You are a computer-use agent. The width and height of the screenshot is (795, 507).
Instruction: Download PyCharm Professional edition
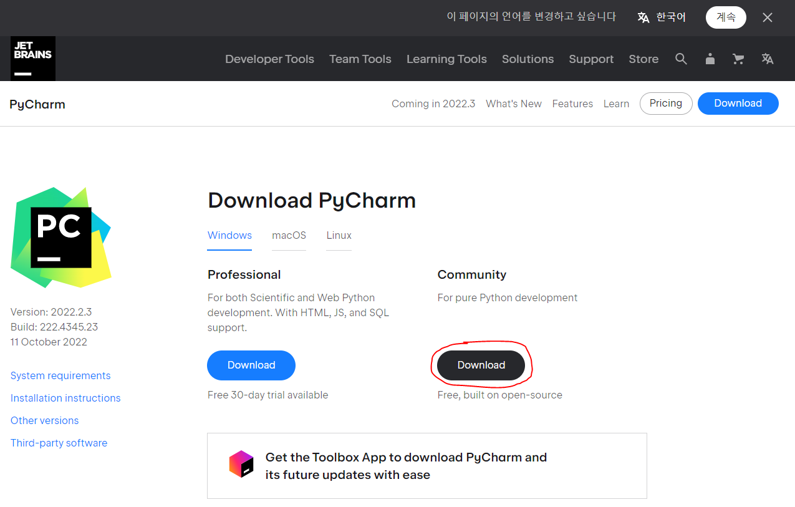click(251, 365)
